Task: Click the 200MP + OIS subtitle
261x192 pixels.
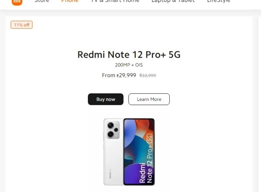Action: tap(129, 65)
